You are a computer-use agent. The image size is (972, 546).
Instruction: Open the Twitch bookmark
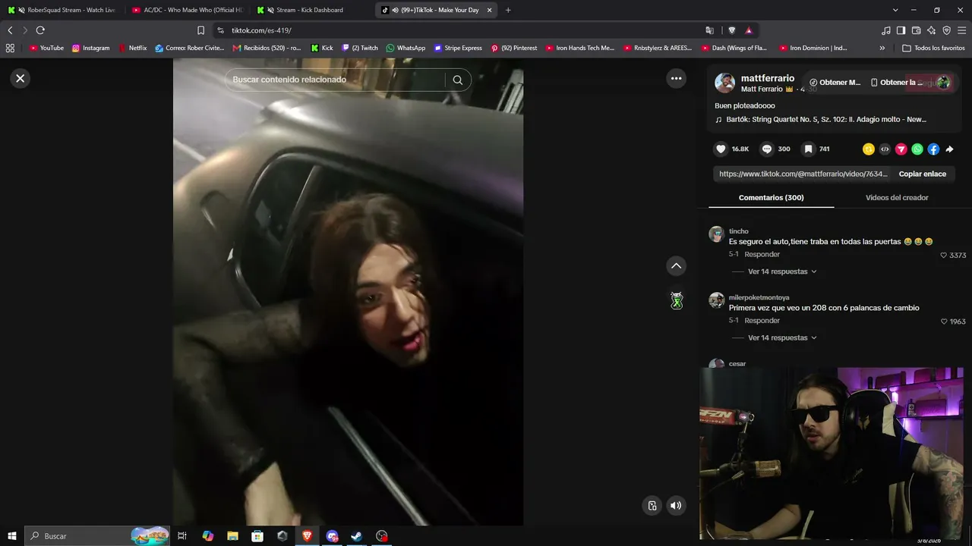click(x=360, y=48)
